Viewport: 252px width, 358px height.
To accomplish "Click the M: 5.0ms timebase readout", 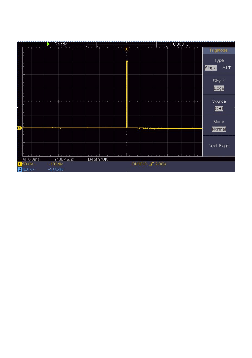I will pyautogui.click(x=31, y=160).
